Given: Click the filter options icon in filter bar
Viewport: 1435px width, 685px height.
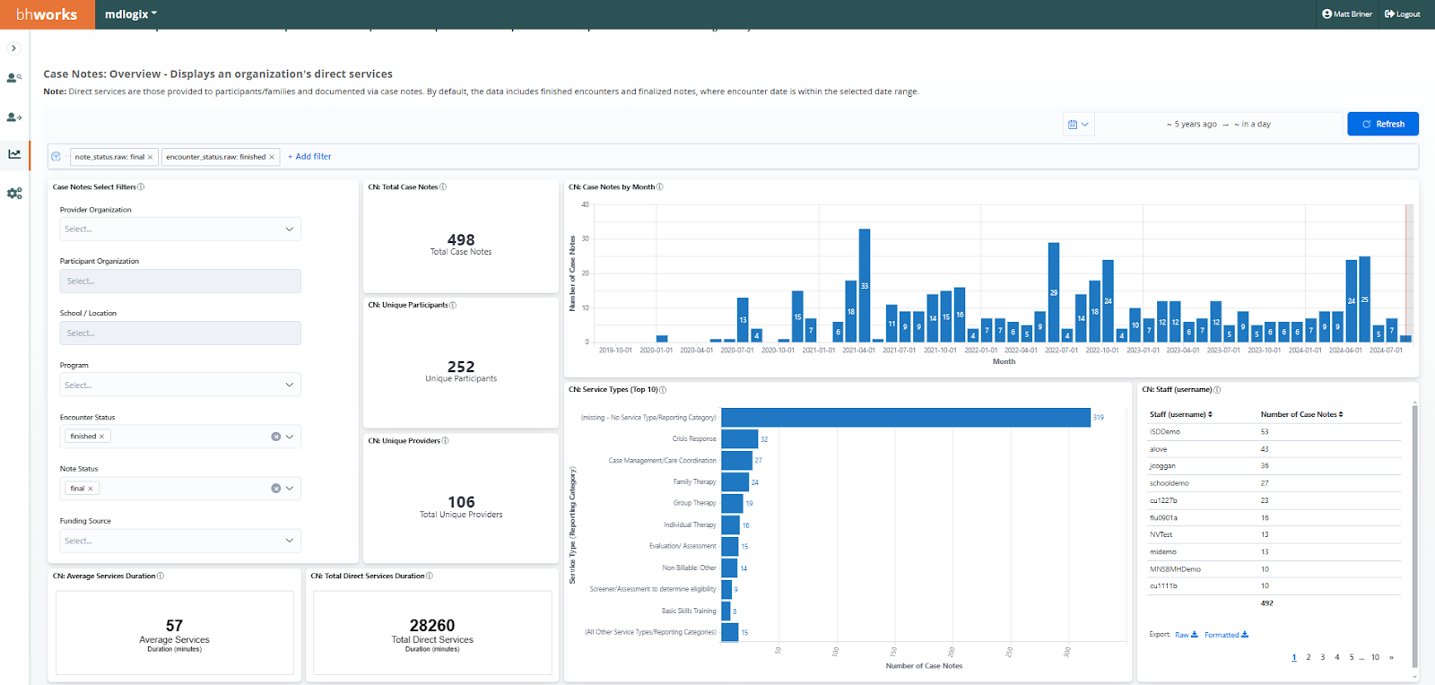Looking at the screenshot, I should pos(57,157).
